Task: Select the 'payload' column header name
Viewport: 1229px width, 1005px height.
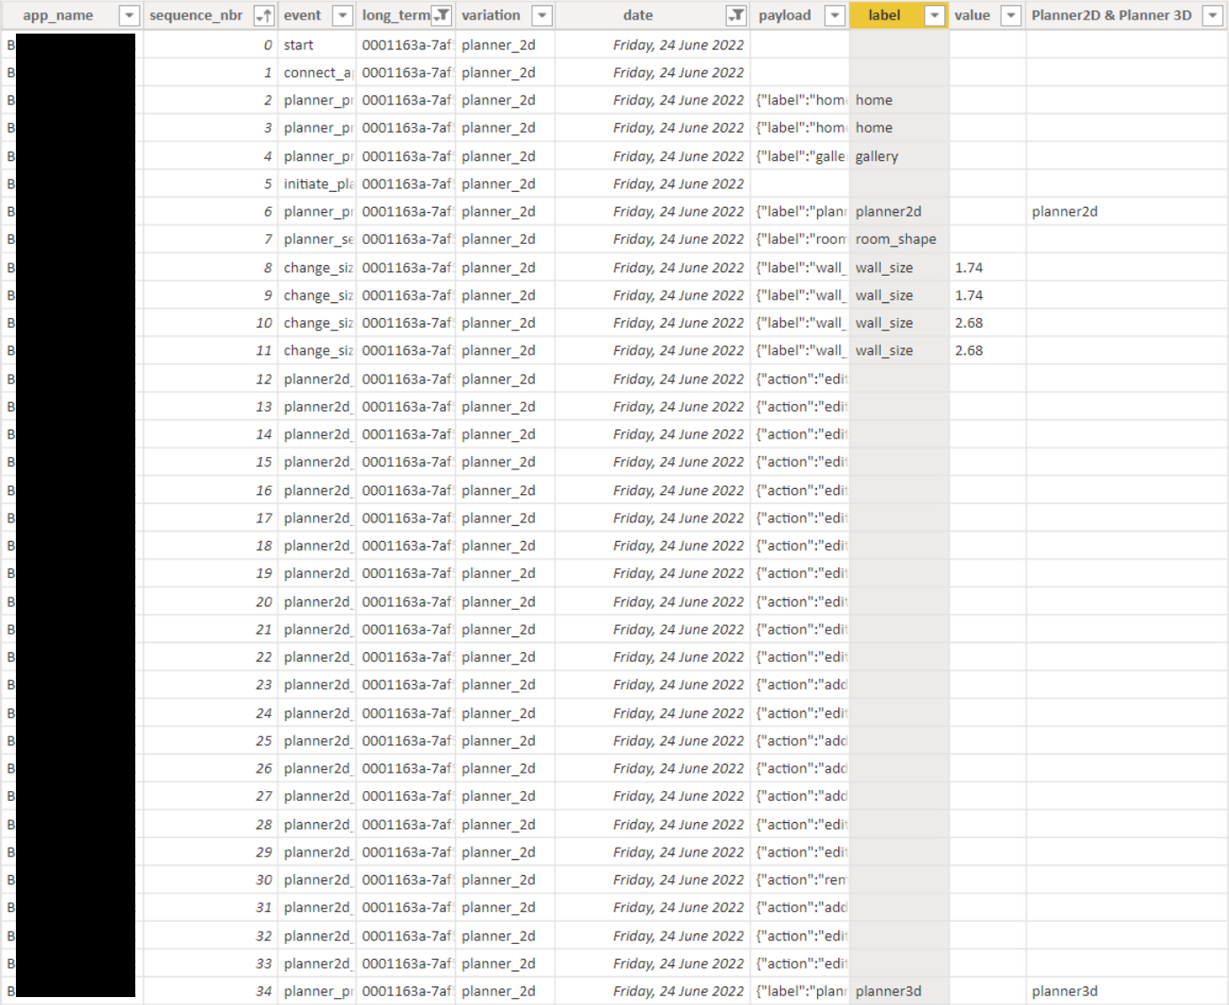Action: (x=784, y=16)
